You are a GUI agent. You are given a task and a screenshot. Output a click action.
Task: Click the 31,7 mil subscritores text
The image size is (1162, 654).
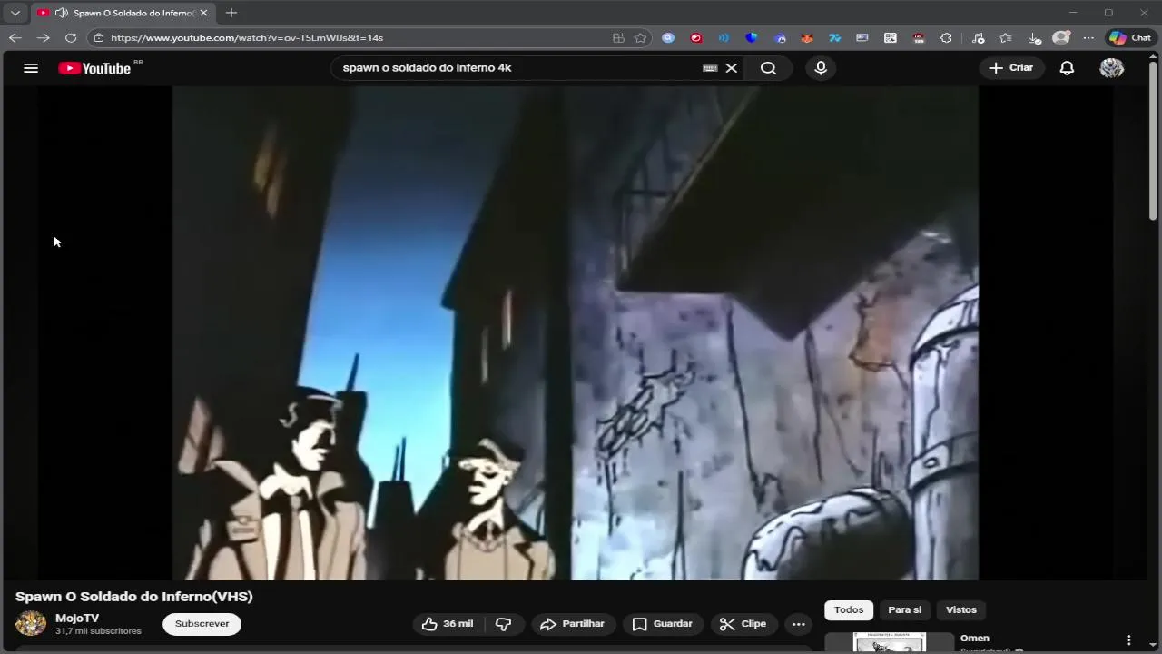coord(98,631)
